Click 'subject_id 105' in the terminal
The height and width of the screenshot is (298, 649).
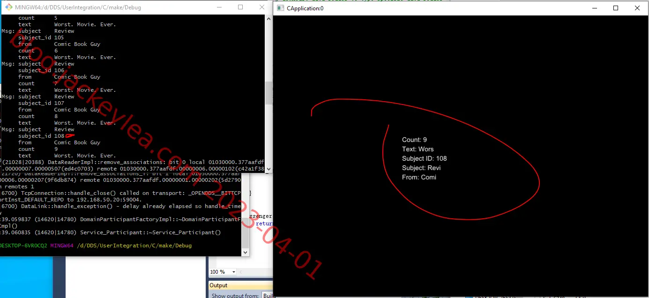click(x=41, y=37)
